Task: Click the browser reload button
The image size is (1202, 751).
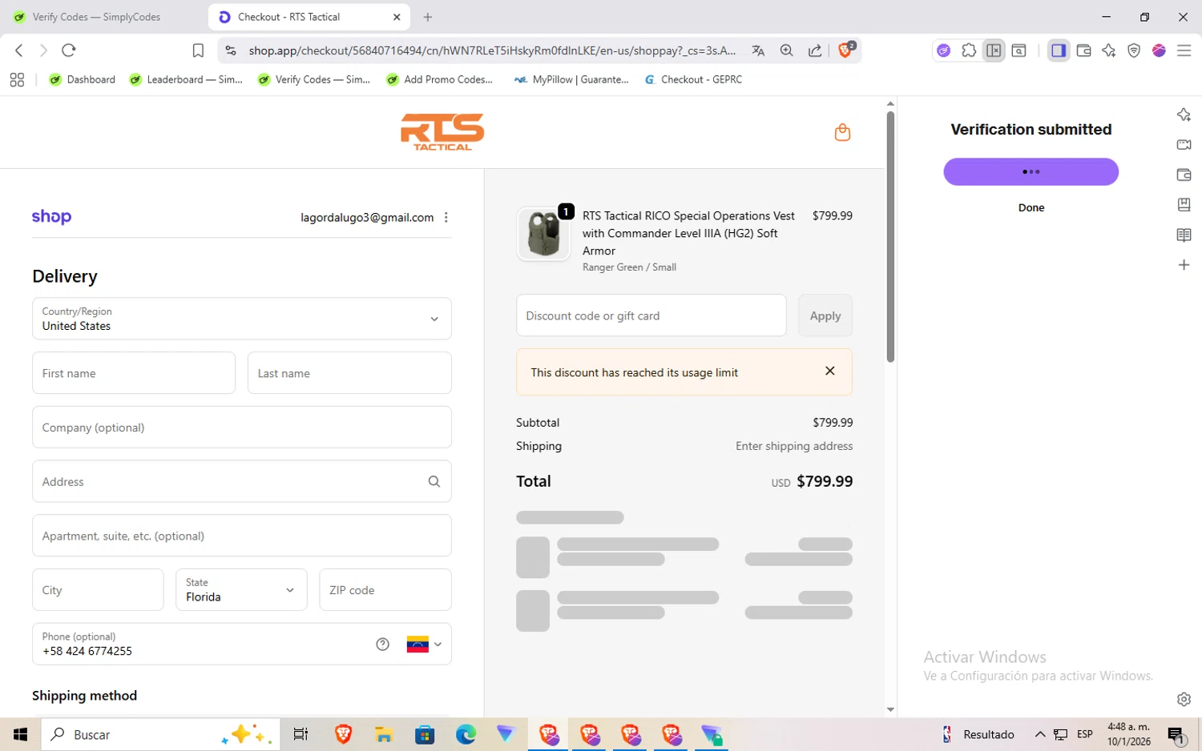Action: 69,50
